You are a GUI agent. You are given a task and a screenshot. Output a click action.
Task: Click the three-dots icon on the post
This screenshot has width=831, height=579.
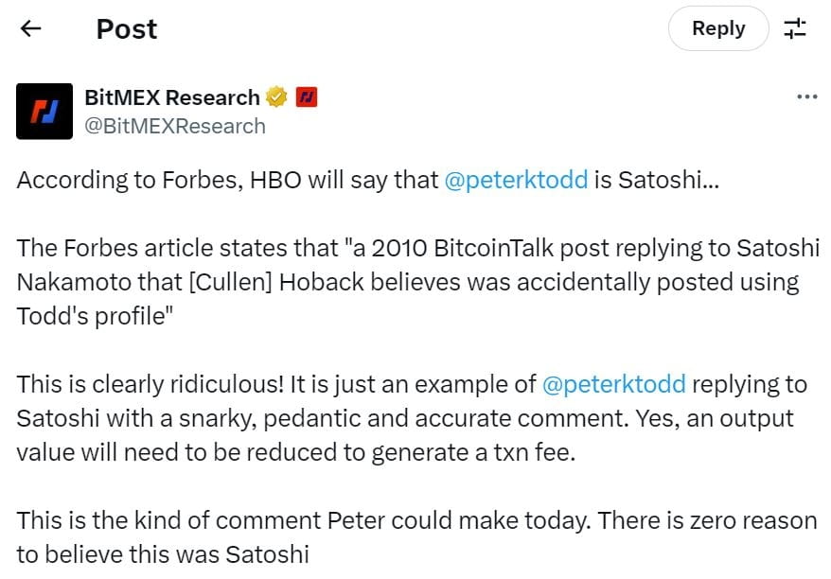pyautogui.click(x=807, y=95)
